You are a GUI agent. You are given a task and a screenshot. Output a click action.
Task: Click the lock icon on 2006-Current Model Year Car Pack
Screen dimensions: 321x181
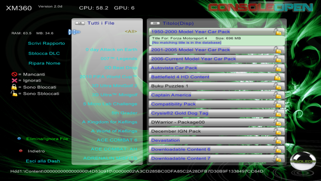pyautogui.click(x=278, y=59)
